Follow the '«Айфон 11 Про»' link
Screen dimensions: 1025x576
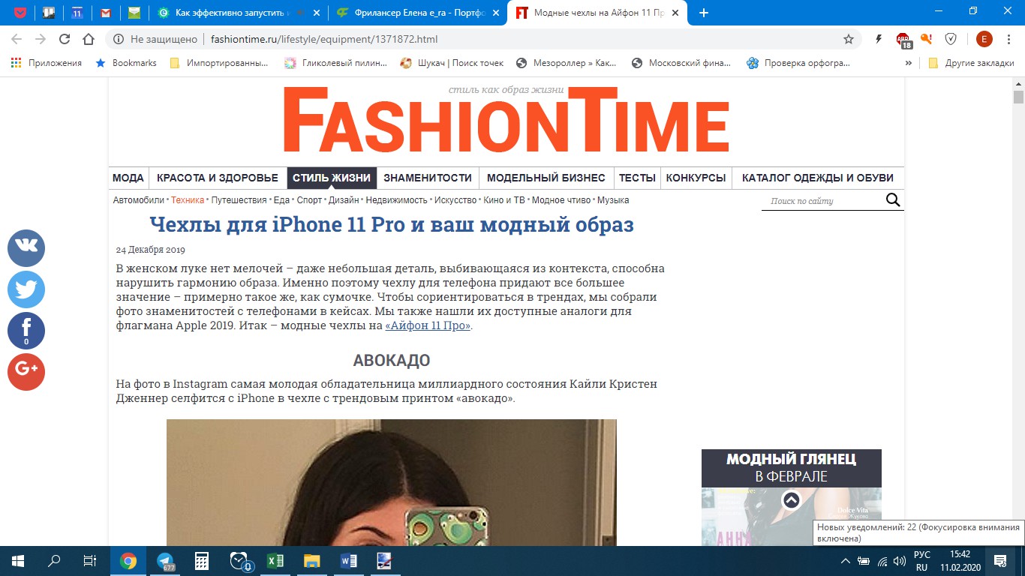(x=428, y=325)
